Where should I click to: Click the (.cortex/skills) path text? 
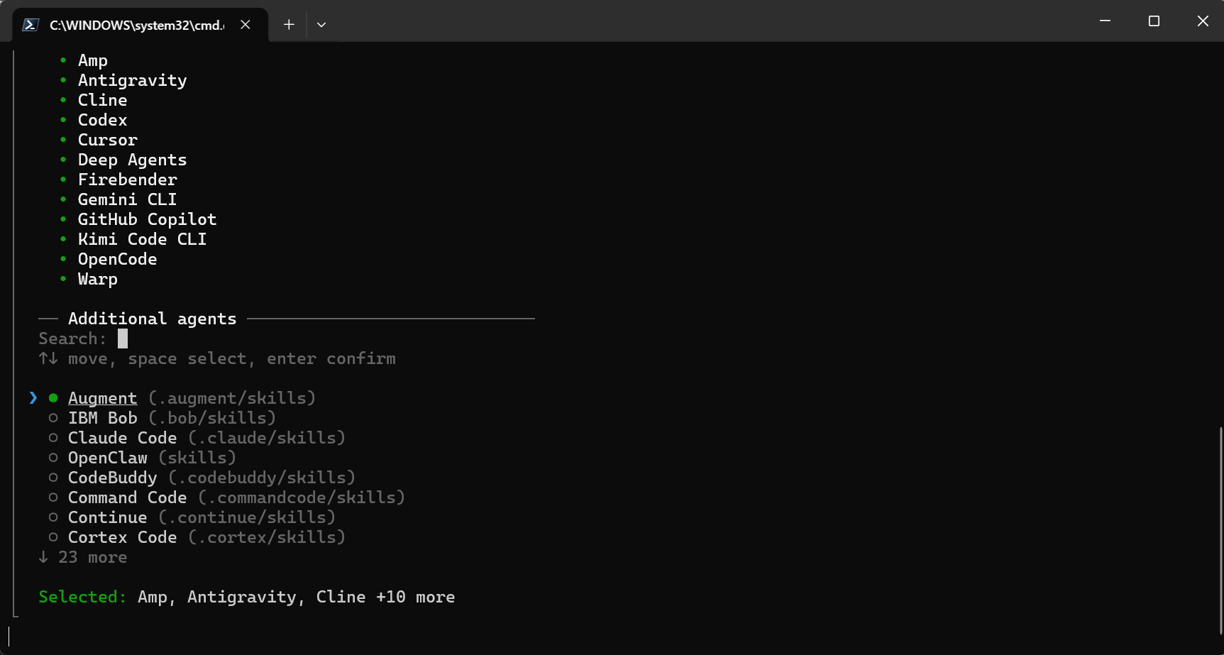coord(267,537)
